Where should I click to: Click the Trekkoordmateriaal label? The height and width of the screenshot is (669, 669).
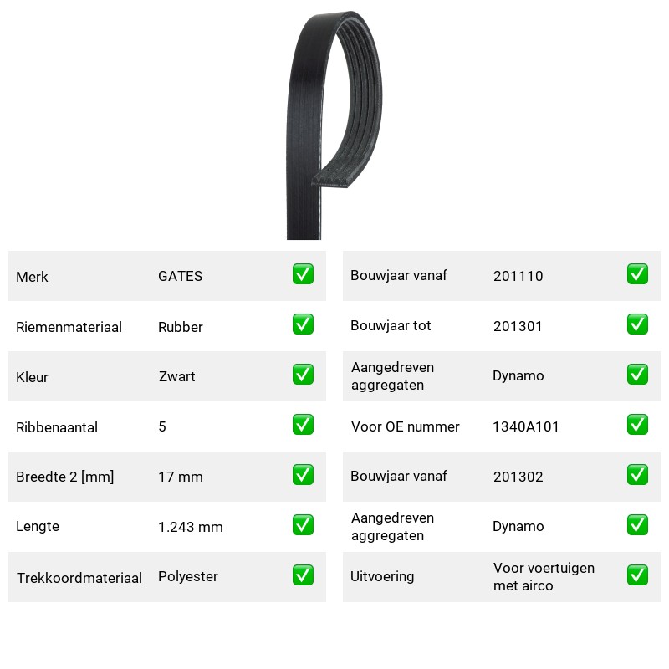point(79,578)
